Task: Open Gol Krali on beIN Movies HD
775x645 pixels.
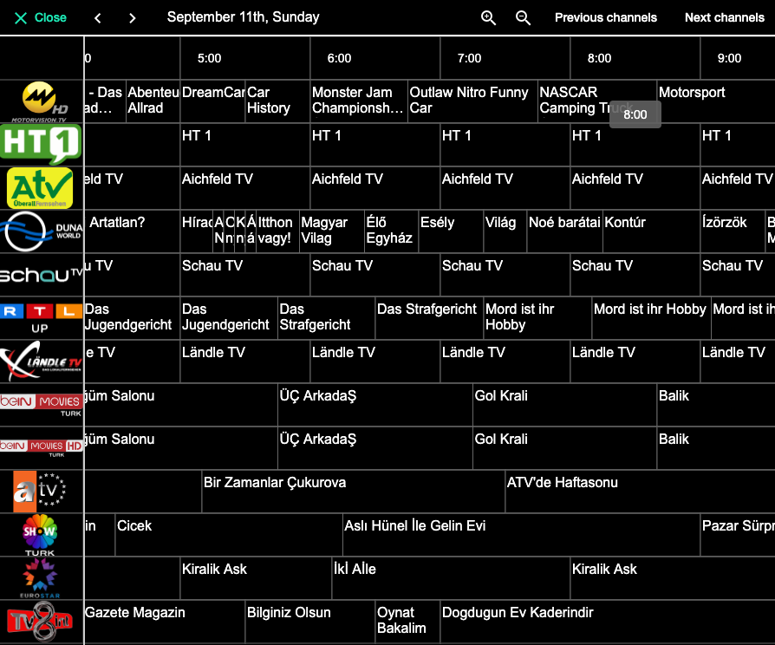Action: (x=565, y=448)
